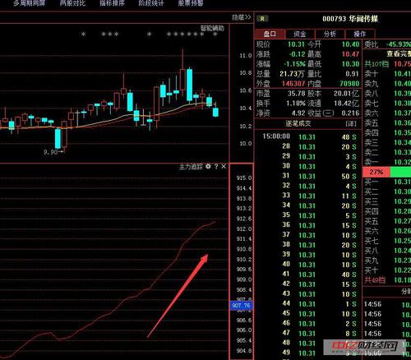The height and width of the screenshot is (360, 411).
Task: Click the 总量 value 21.73万
Action: pos(292,74)
